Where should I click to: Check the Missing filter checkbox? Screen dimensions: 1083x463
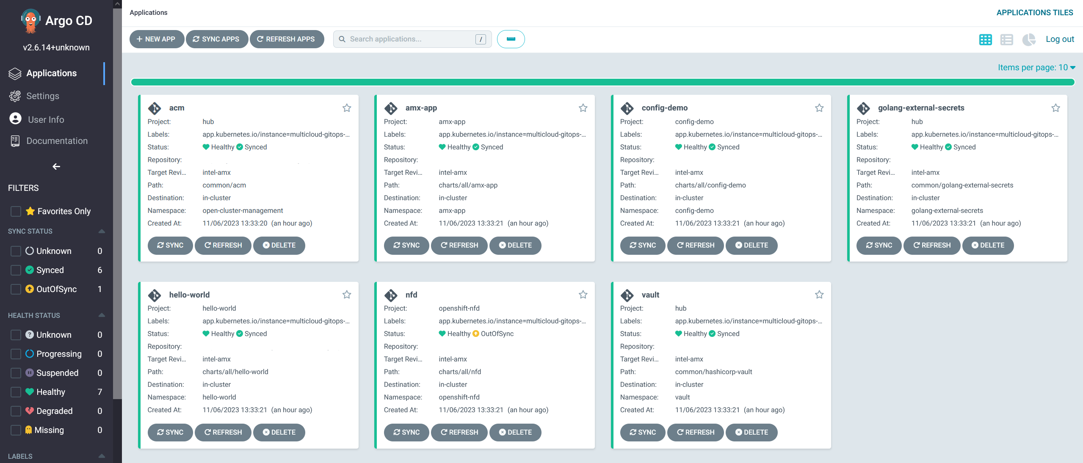[x=16, y=430]
